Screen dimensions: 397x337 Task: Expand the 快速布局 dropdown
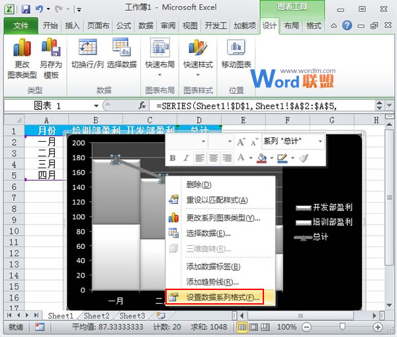[x=160, y=75]
